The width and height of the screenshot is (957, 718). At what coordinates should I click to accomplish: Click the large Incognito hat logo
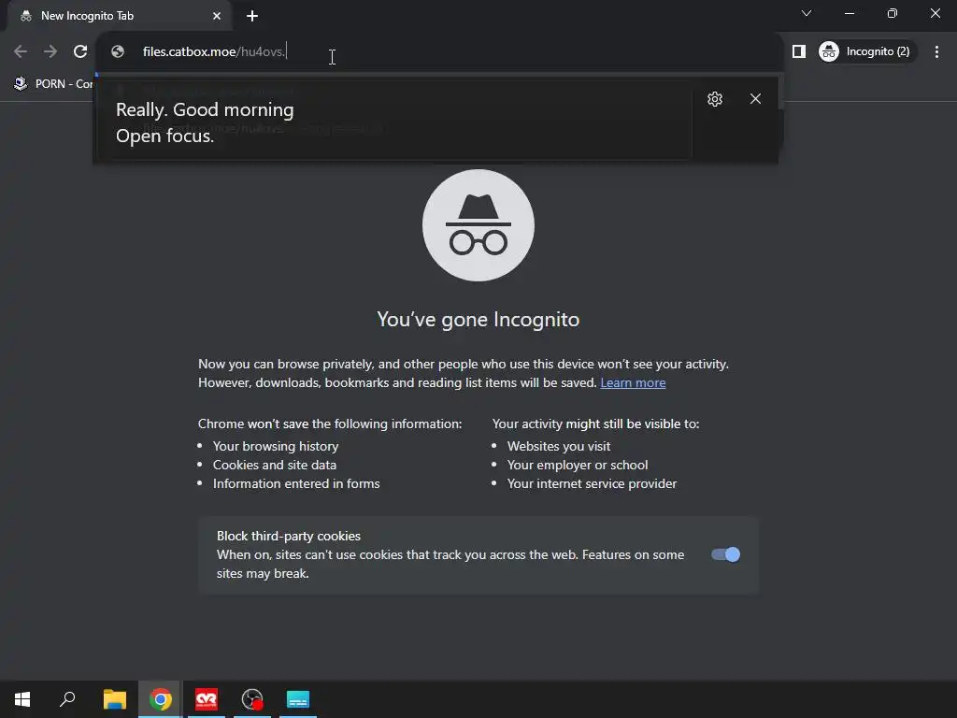(478, 225)
